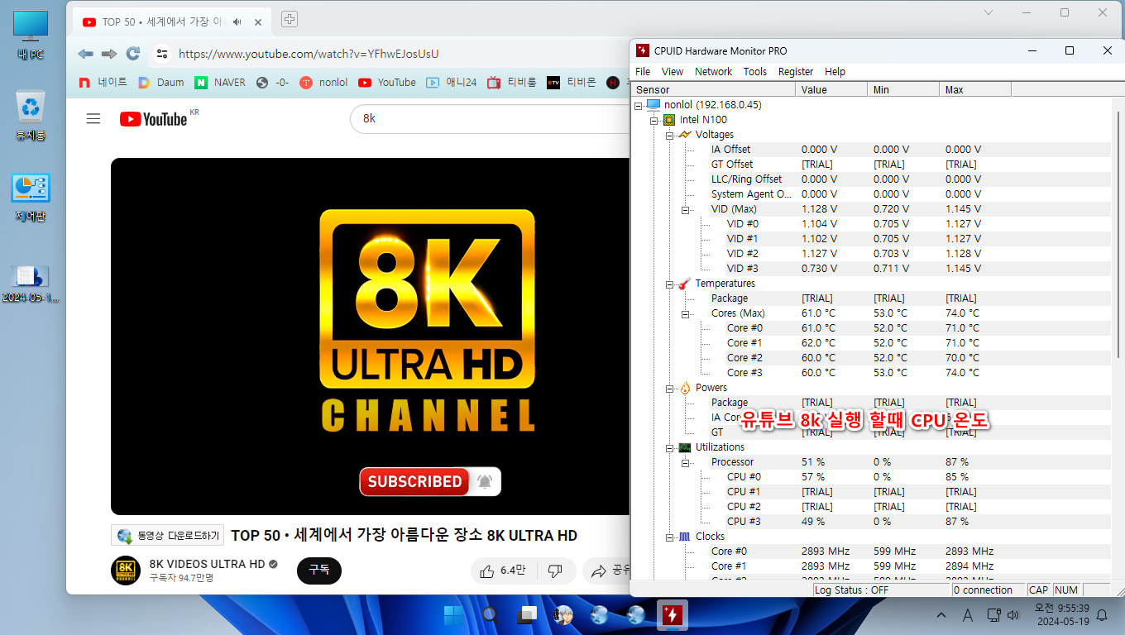Click the Sensor column header

click(714, 89)
